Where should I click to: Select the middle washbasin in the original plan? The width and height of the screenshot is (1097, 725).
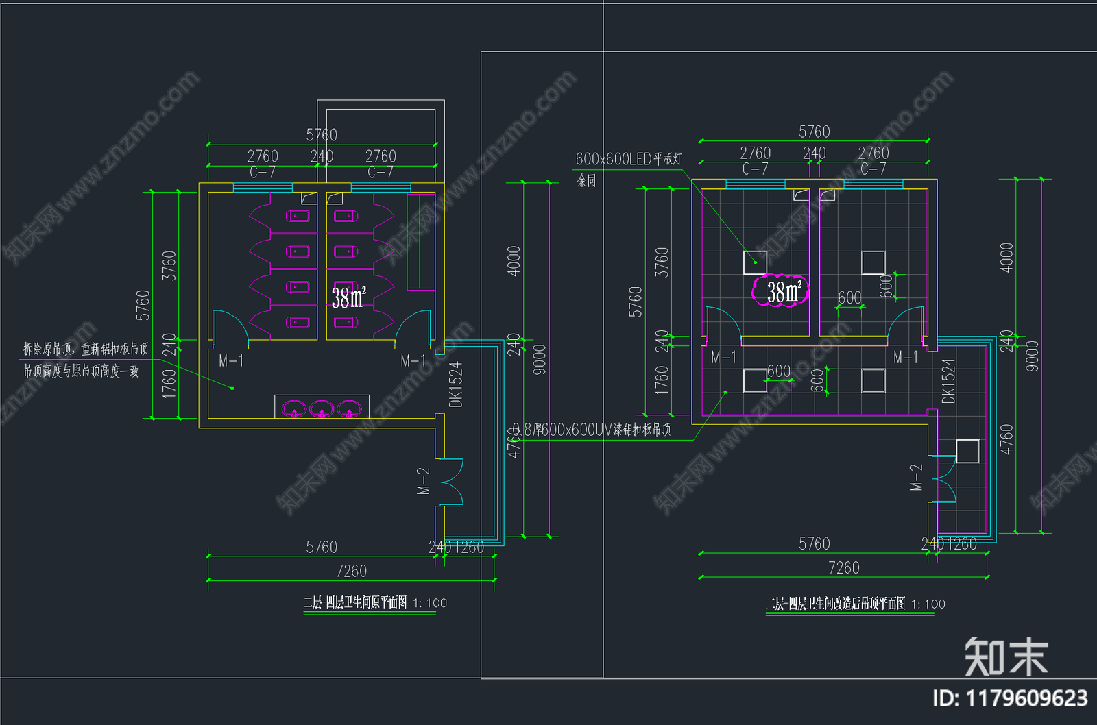tap(322, 410)
